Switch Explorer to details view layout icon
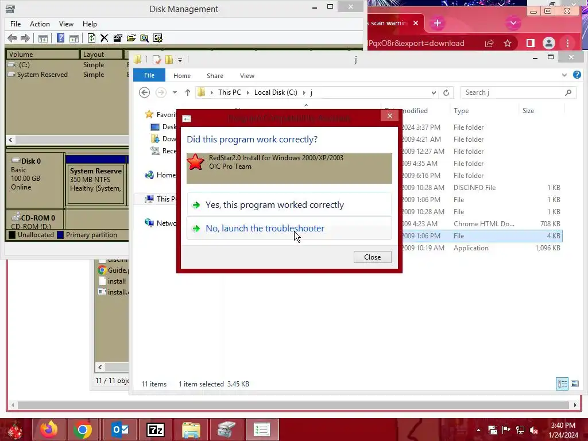The width and height of the screenshot is (588, 441). pos(562,384)
